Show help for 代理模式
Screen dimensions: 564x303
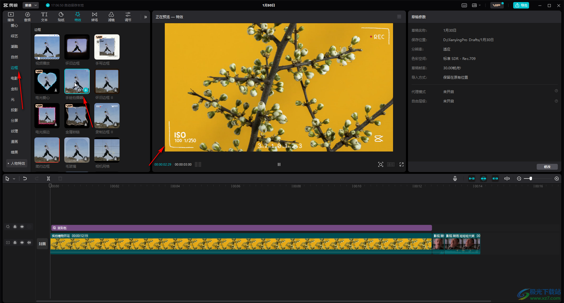[x=556, y=91]
